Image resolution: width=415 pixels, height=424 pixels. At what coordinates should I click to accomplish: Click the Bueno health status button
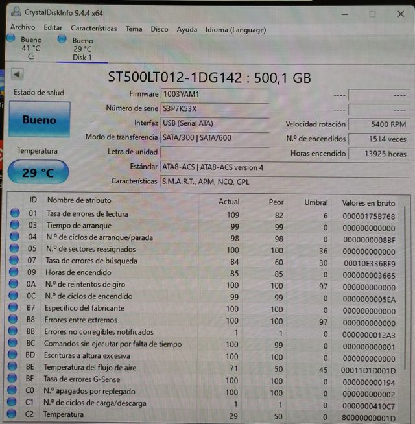pos(40,119)
